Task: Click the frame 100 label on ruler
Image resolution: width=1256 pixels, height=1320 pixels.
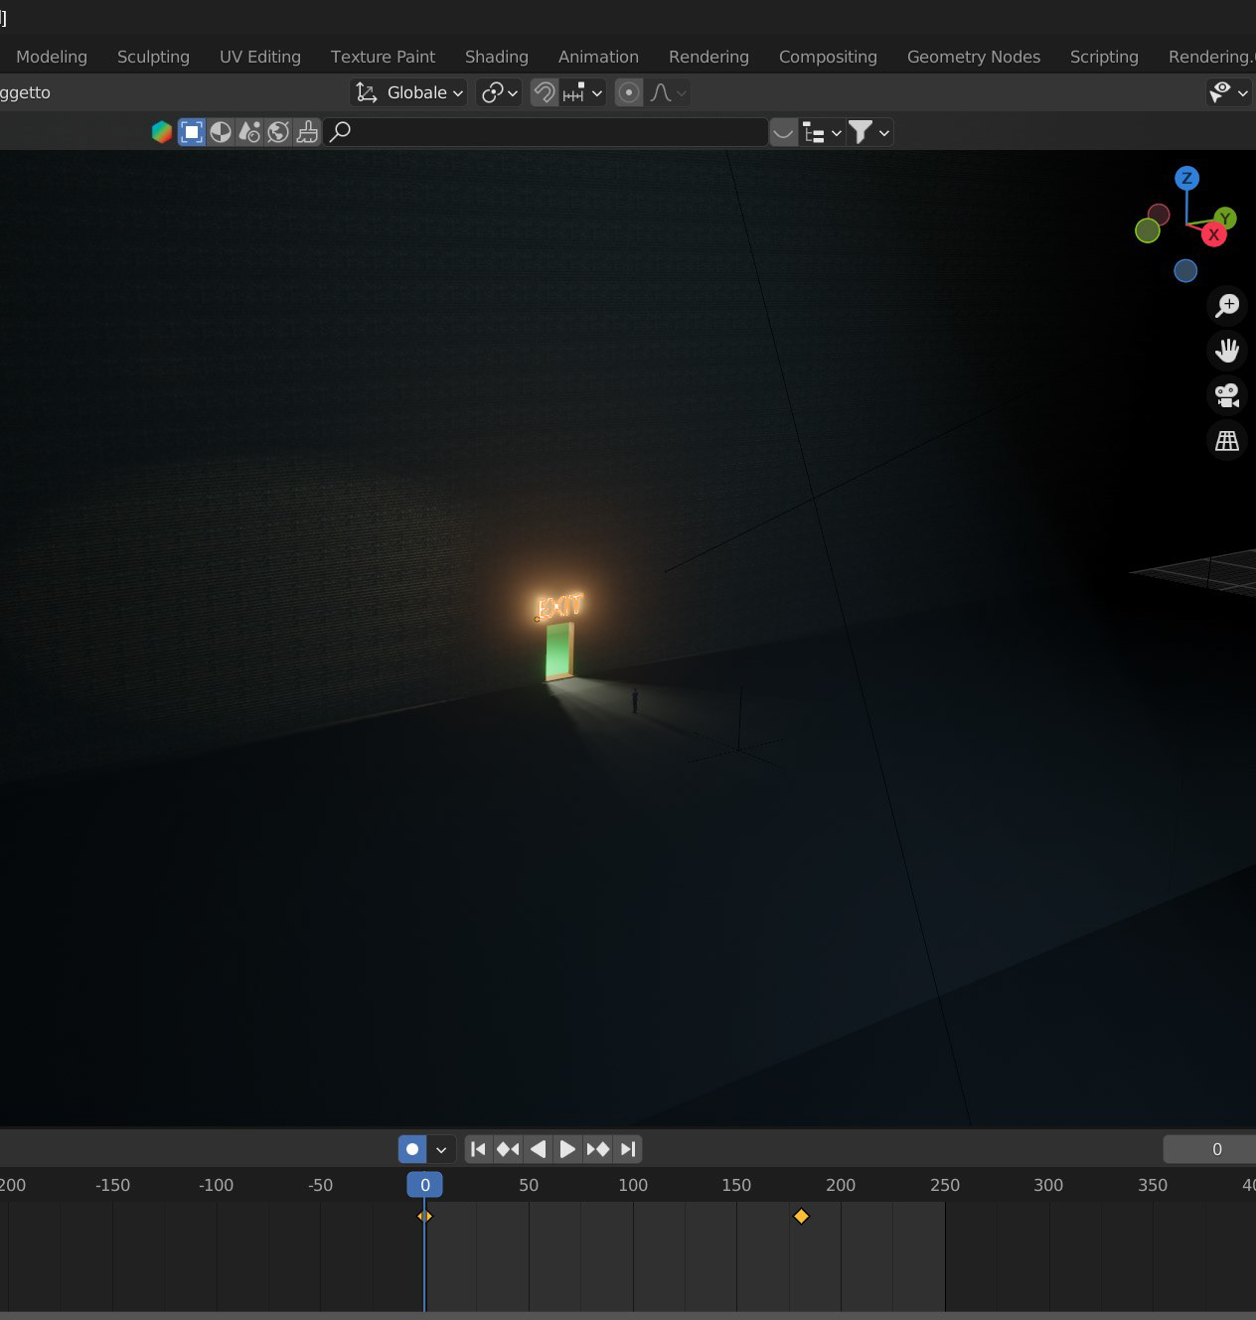Action: (x=632, y=1185)
